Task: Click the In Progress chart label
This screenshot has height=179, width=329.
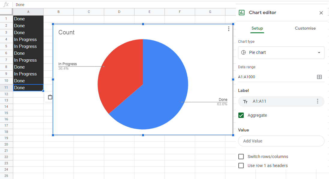Action: tap(68, 64)
